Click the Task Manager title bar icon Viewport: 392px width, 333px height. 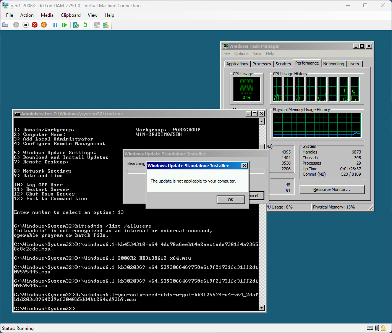[225, 46]
